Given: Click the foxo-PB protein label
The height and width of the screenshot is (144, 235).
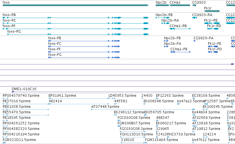Looking at the screenshot, I should click(55, 38).
